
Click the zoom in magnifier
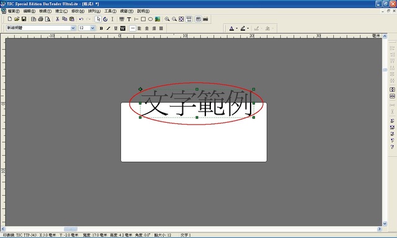(x=167, y=19)
